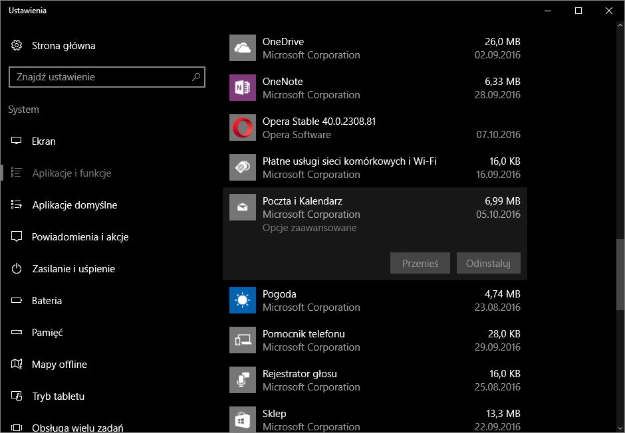
Task: Click the Sklep store bag icon
Action: coord(242,418)
